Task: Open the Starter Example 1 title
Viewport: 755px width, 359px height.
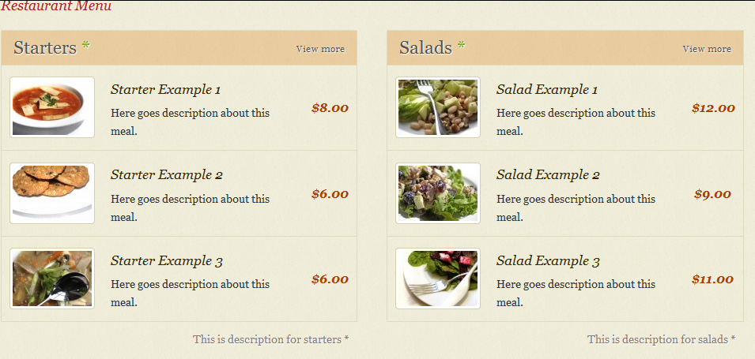Action: coord(166,90)
